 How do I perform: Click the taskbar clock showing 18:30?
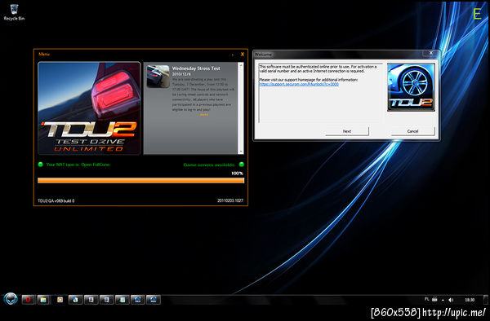click(470, 300)
